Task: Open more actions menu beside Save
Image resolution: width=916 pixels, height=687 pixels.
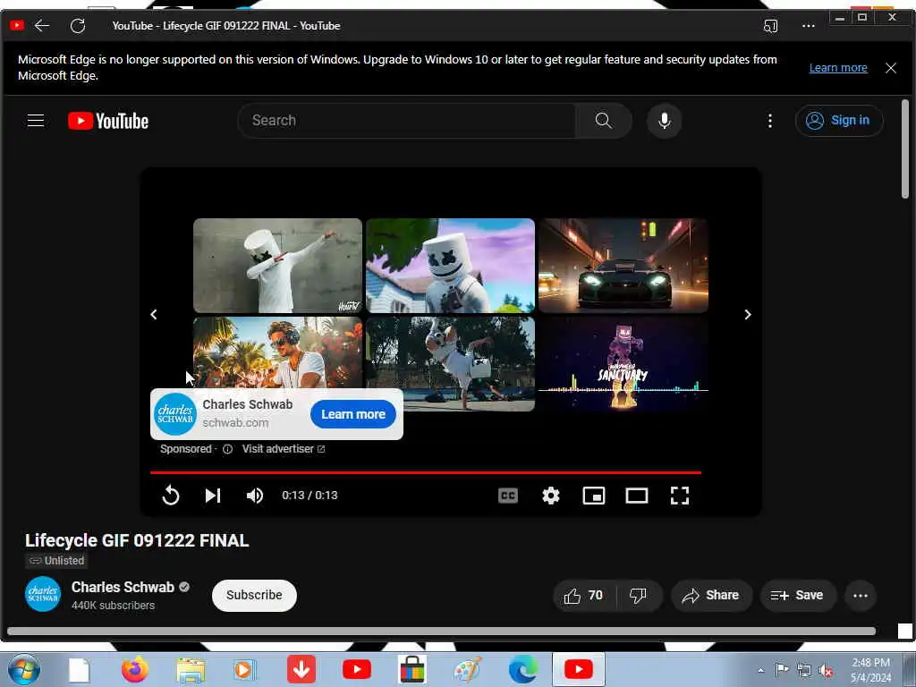Action: pyautogui.click(x=860, y=596)
